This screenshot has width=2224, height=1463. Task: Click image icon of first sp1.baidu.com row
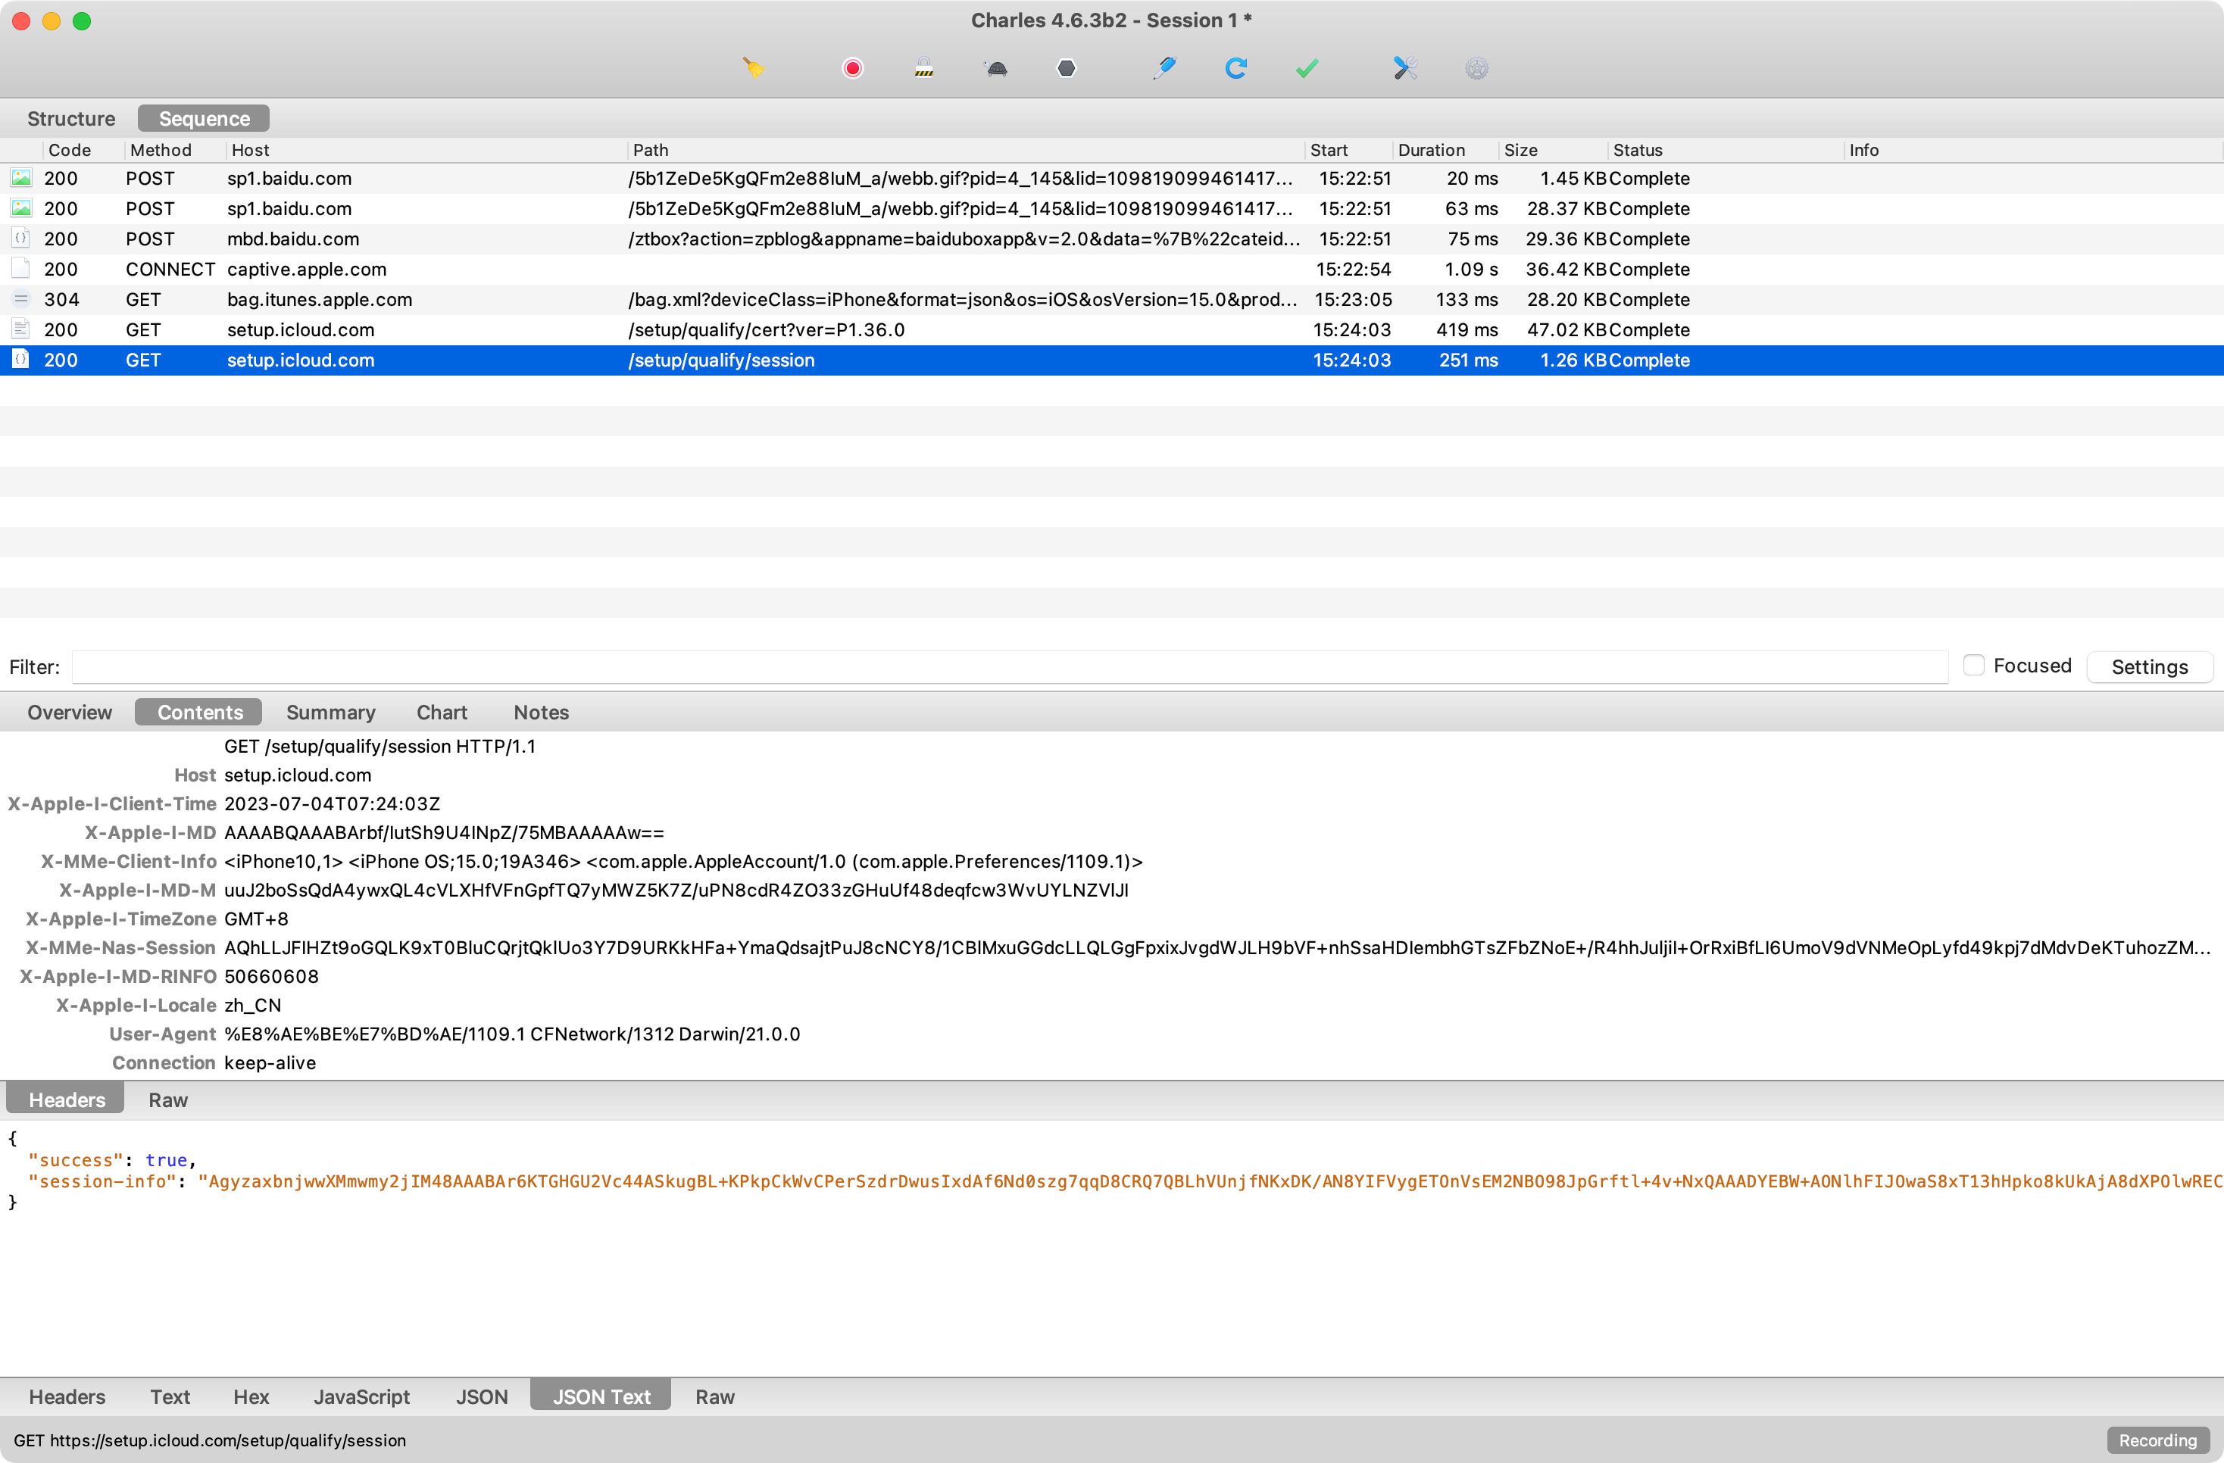pyautogui.click(x=20, y=177)
